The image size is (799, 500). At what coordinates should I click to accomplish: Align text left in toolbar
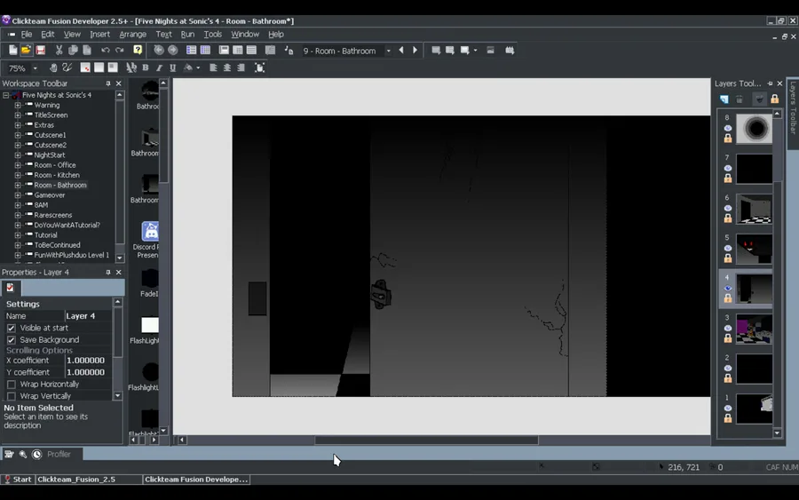tap(213, 67)
